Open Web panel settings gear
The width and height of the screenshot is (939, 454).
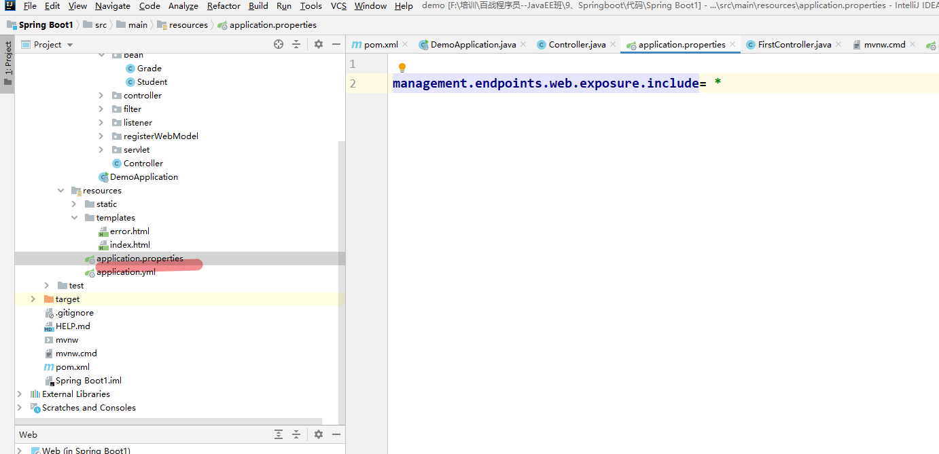click(319, 434)
